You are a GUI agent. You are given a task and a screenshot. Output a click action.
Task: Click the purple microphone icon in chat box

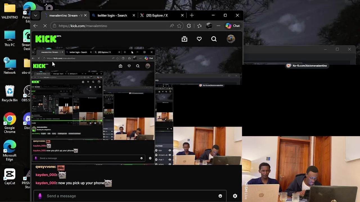pyautogui.click(x=40, y=196)
